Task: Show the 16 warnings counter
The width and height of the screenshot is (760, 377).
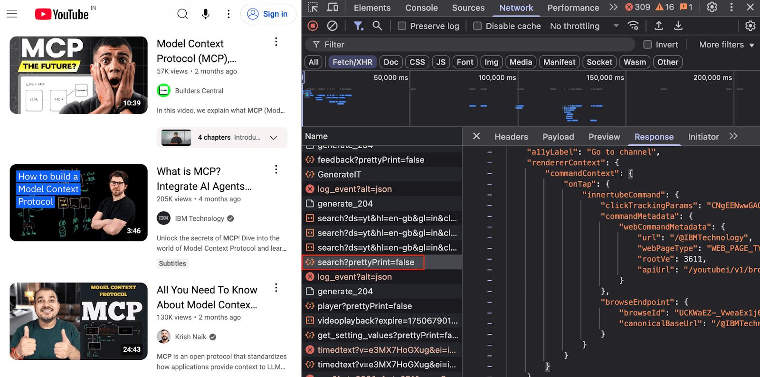Action: tap(665, 7)
